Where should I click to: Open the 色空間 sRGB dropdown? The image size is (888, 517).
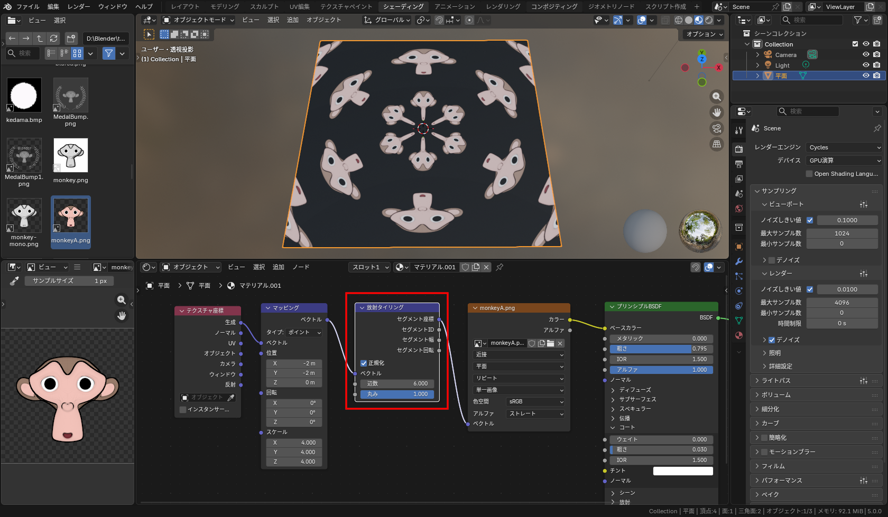coord(535,402)
